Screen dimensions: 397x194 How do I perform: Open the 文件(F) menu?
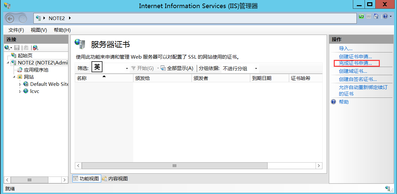click(16, 30)
